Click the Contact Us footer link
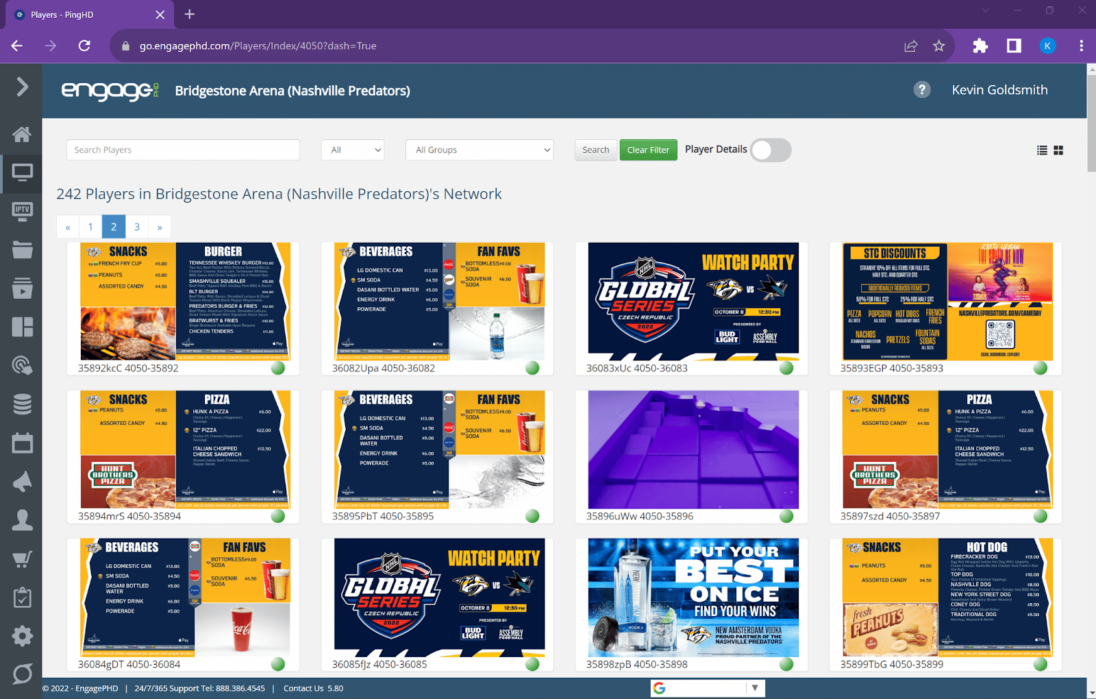The width and height of the screenshot is (1096, 699). point(303,688)
